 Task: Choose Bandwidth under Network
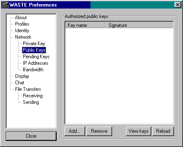(33, 70)
